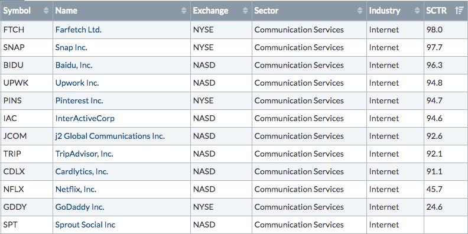Open Baidu, Inc. link
The width and height of the screenshot is (468, 234).
(74, 66)
